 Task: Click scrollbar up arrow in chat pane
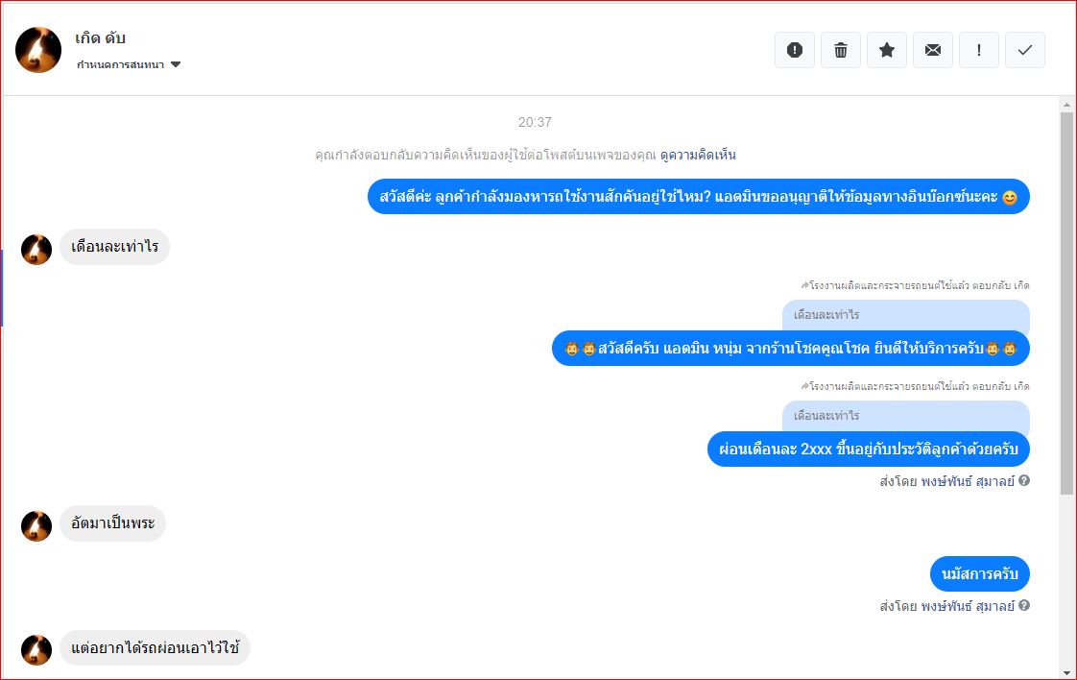pos(1066,106)
